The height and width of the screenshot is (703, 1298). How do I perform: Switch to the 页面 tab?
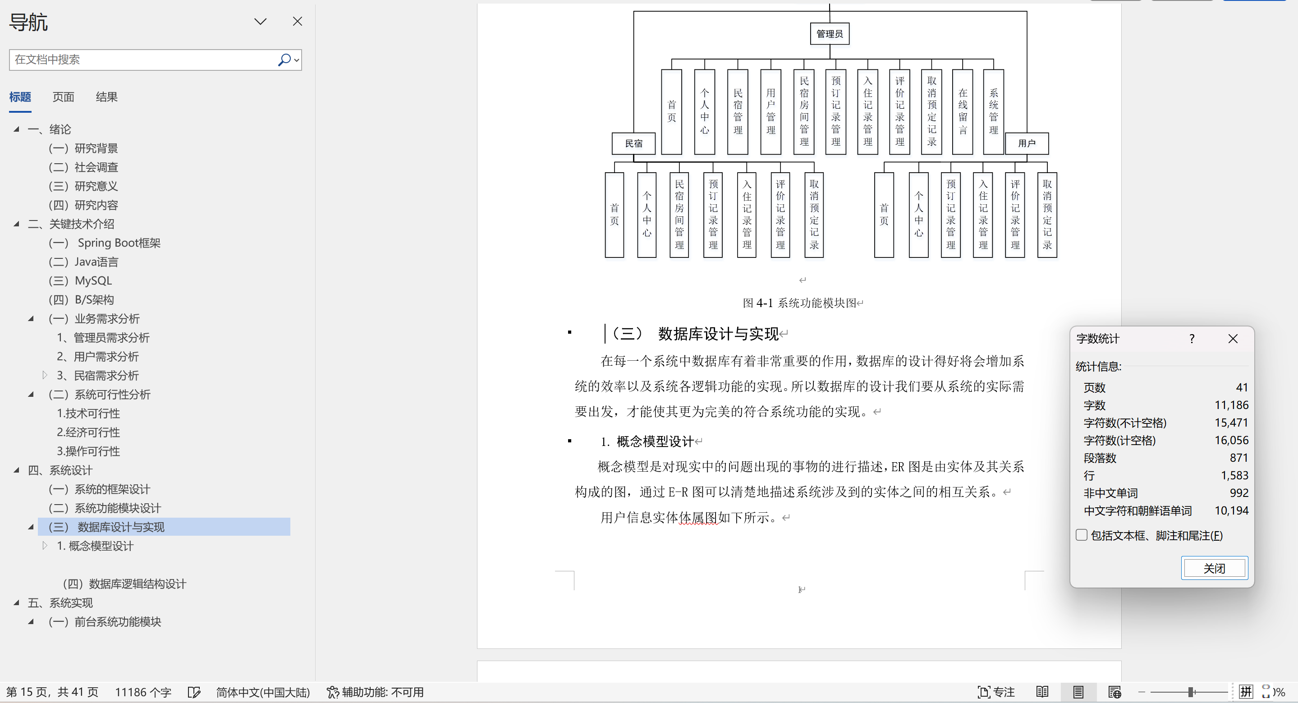pyautogui.click(x=63, y=97)
